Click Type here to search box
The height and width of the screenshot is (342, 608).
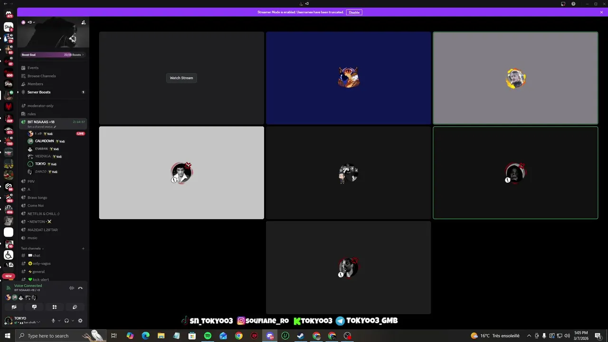click(x=61, y=336)
